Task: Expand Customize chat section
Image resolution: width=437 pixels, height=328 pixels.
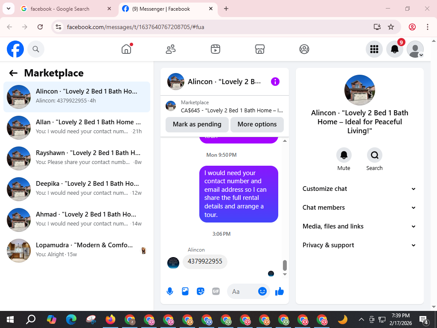Action: (359, 189)
